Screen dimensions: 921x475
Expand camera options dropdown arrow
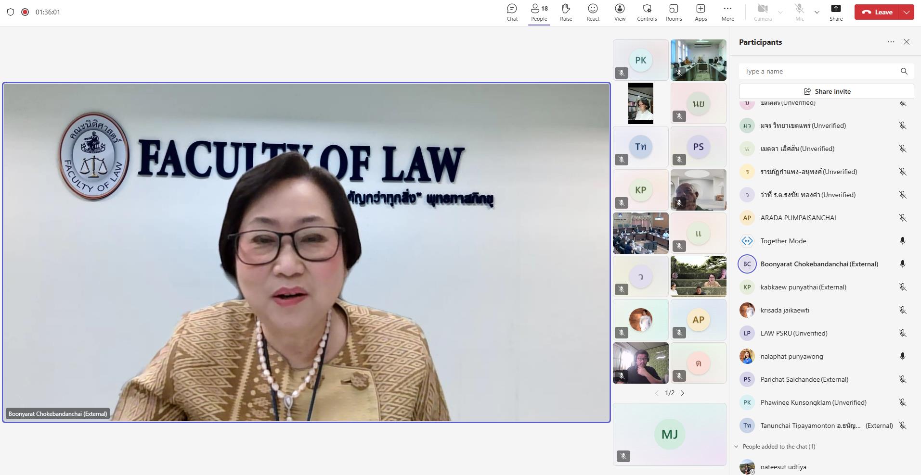tap(780, 12)
